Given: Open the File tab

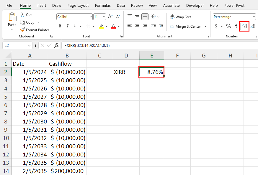Looking at the screenshot, I should 9,5.
